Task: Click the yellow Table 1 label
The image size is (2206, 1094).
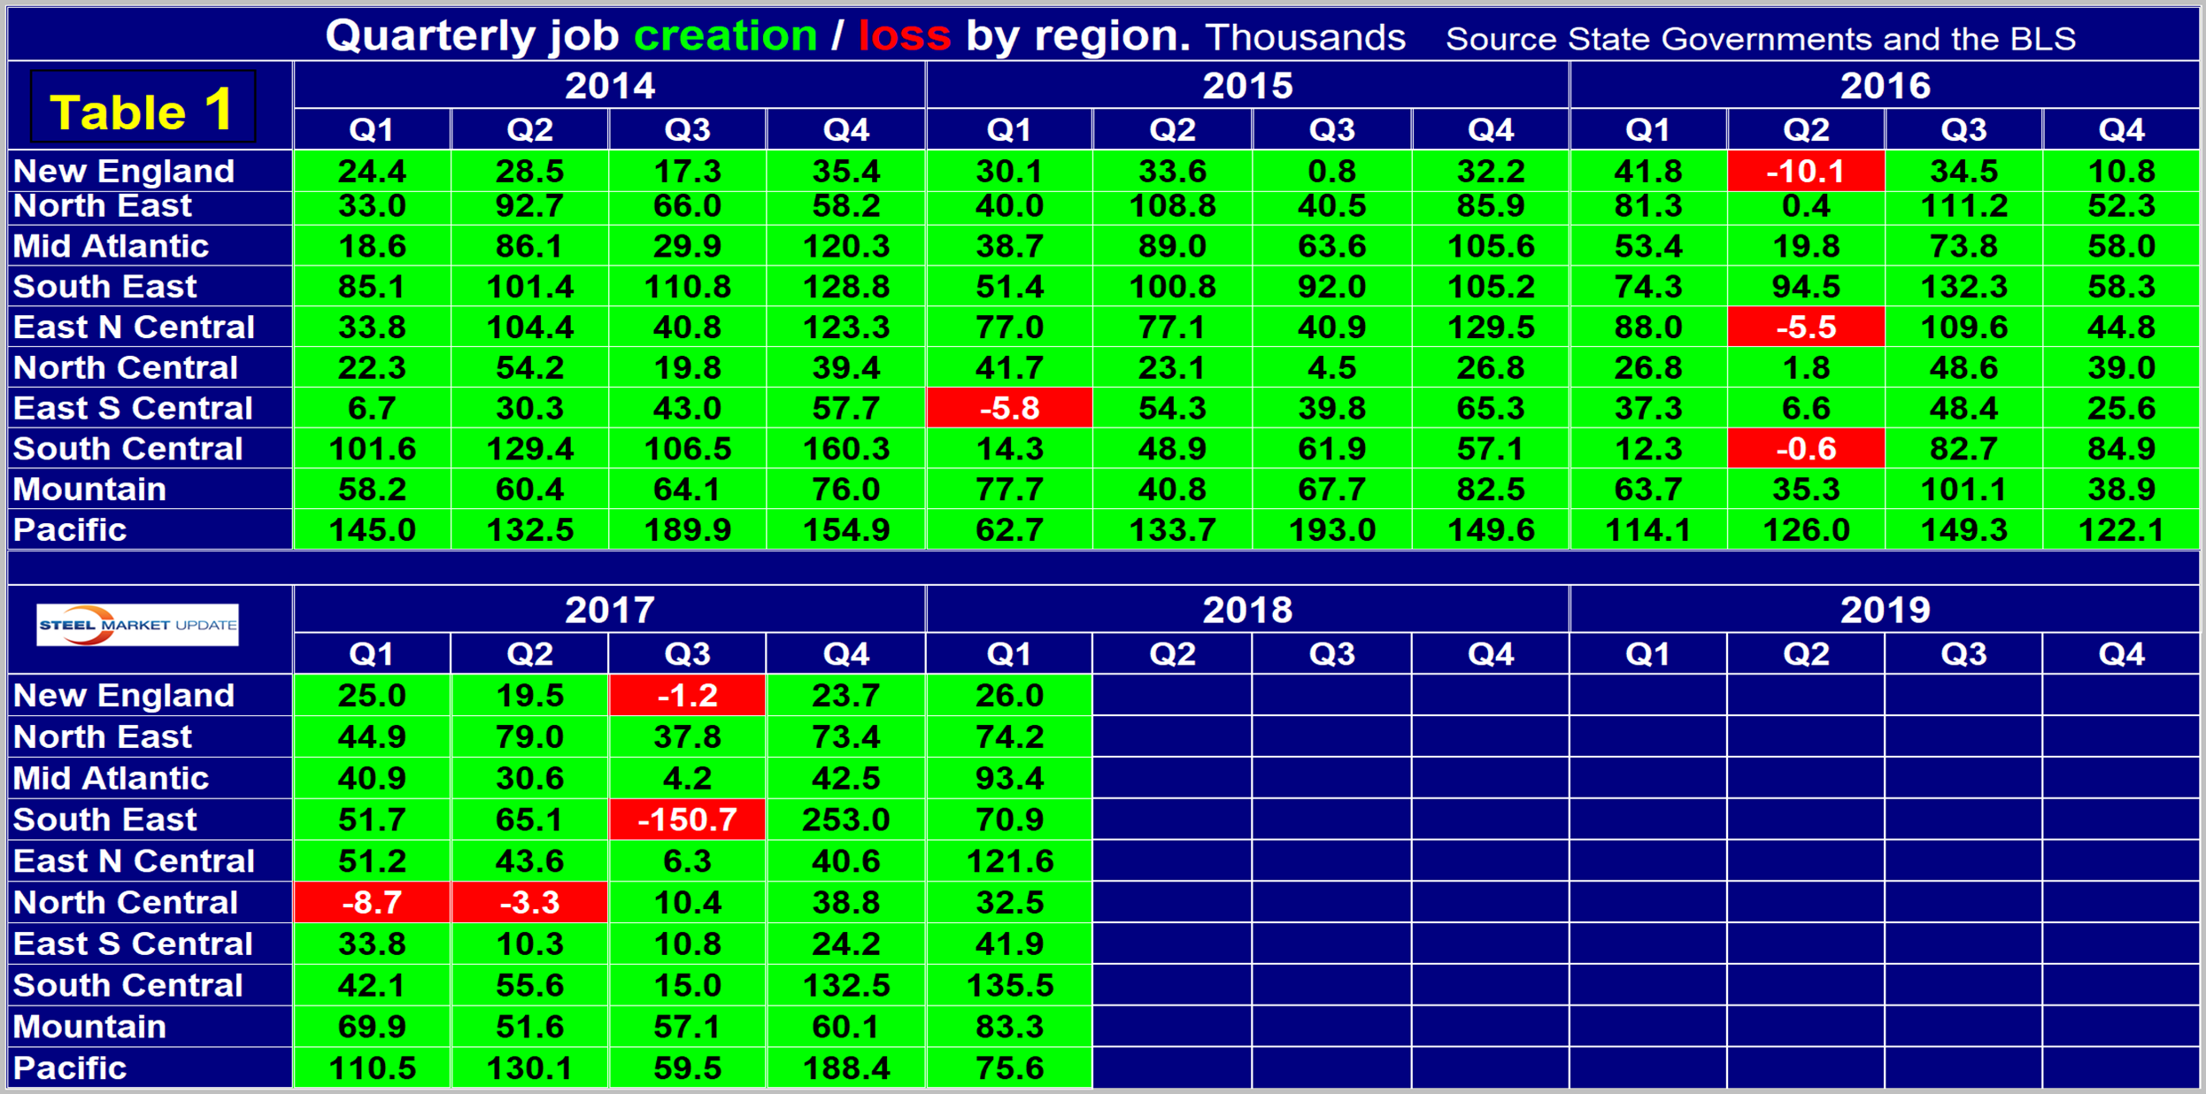Action: 143,110
